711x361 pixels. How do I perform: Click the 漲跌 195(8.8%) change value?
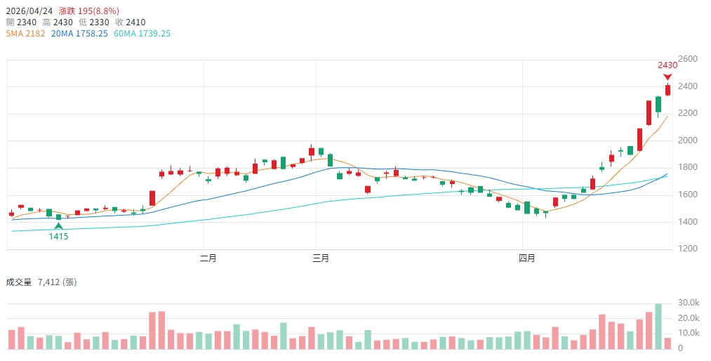(x=88, y=11)
